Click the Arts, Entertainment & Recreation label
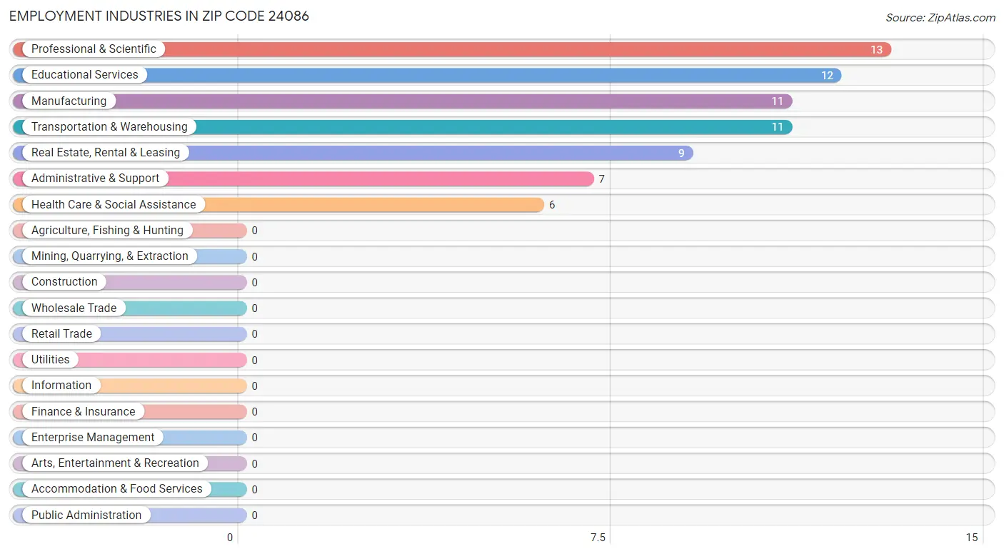1004x554 pixels. tap(115, 463)
